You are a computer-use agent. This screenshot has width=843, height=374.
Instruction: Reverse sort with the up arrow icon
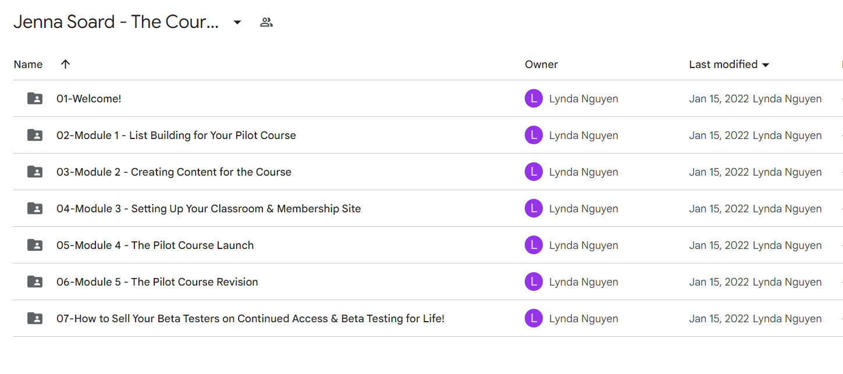(65, 64)
